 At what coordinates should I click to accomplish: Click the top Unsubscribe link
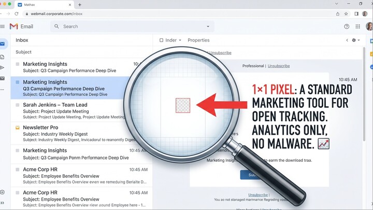pos(220,53)
